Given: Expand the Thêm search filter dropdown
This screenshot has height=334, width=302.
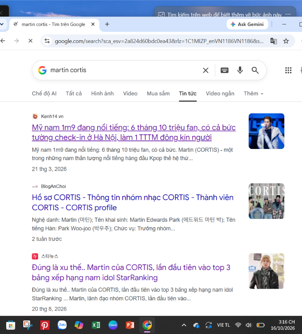Looking at the screenshot, I should [x=253, y=94].
